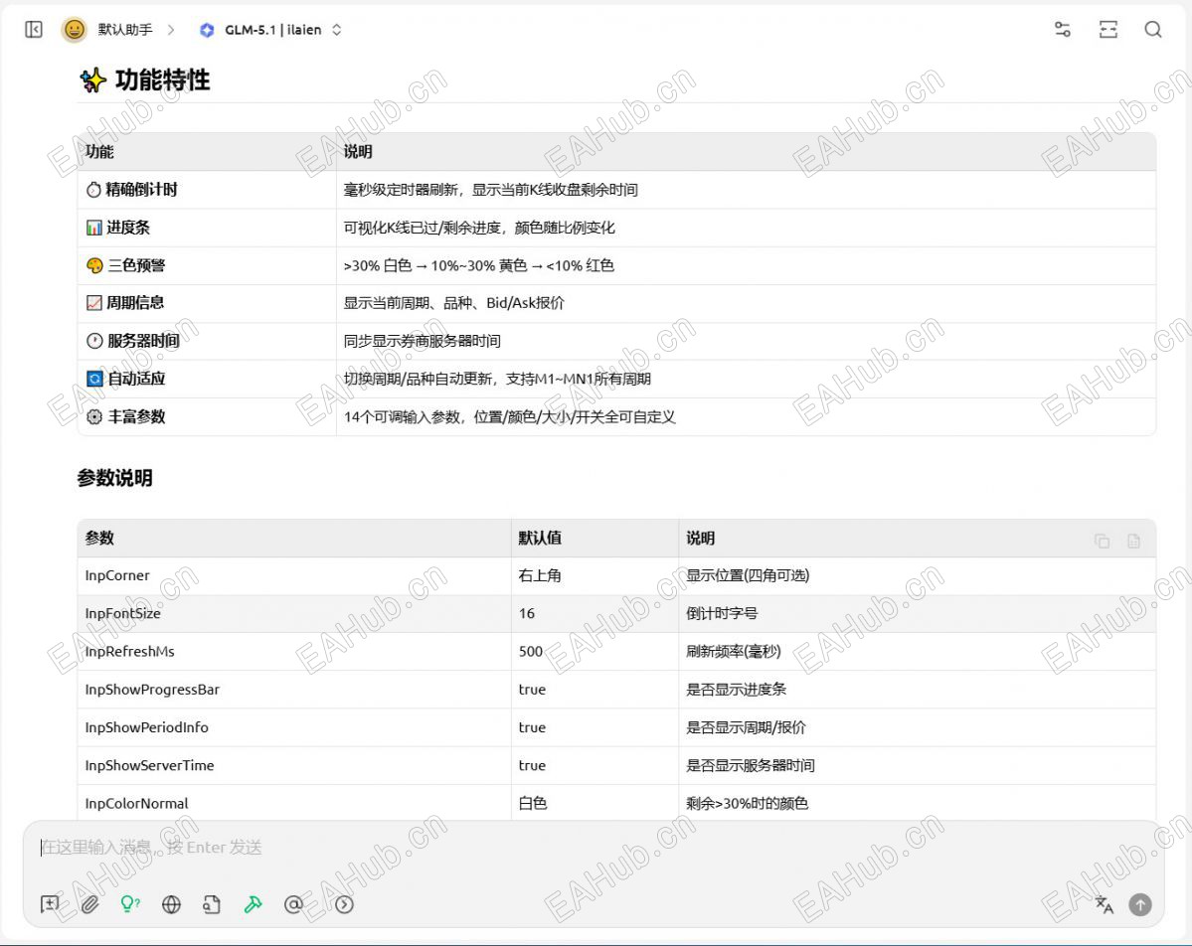Click the InpFontSize parameter cell
Image resolution: width=1192 pixels, height=946 pixels.
click(x=294, y=613)
